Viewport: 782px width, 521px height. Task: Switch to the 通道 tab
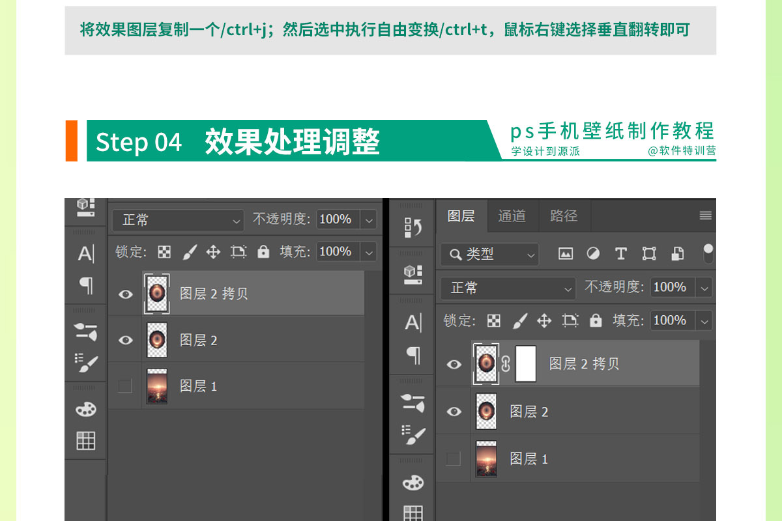(x=512, y=216)
